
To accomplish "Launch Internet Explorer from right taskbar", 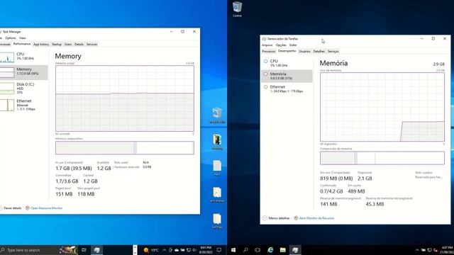I will (270, 250).
